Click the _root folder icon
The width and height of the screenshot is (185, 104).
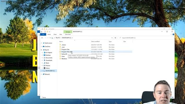point(60,47)
